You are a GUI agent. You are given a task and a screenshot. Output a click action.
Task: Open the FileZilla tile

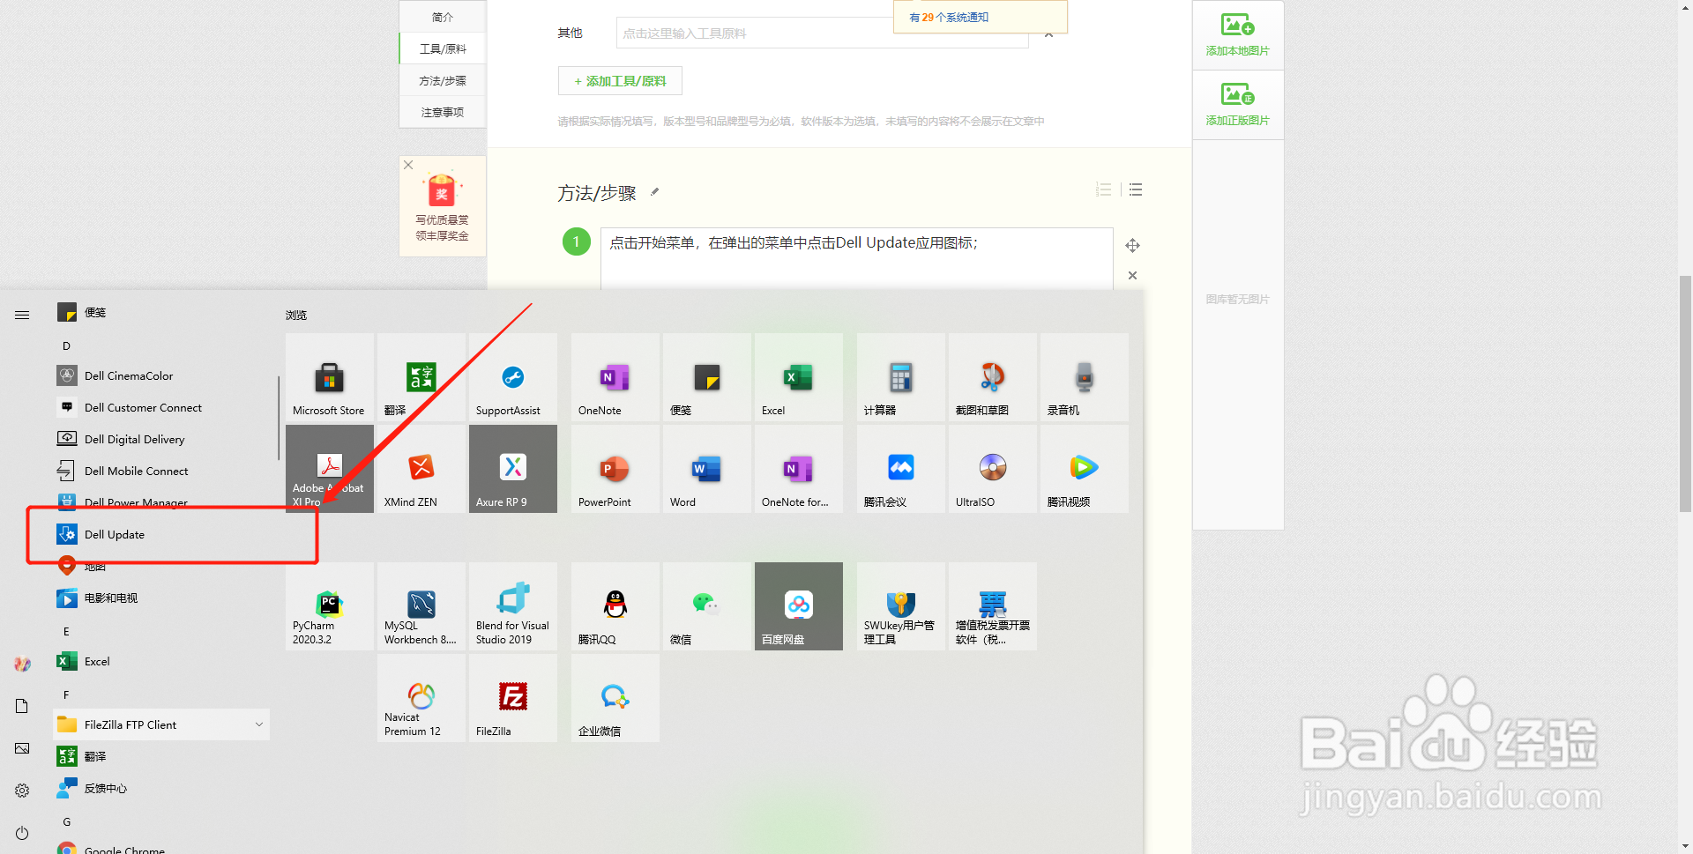point(513,698)
